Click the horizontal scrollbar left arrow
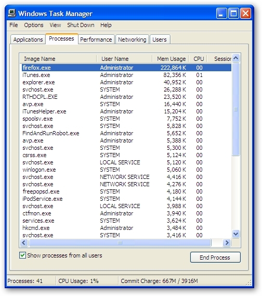The height and width of the screenshot is (296, 262). [x=24, y=242]
